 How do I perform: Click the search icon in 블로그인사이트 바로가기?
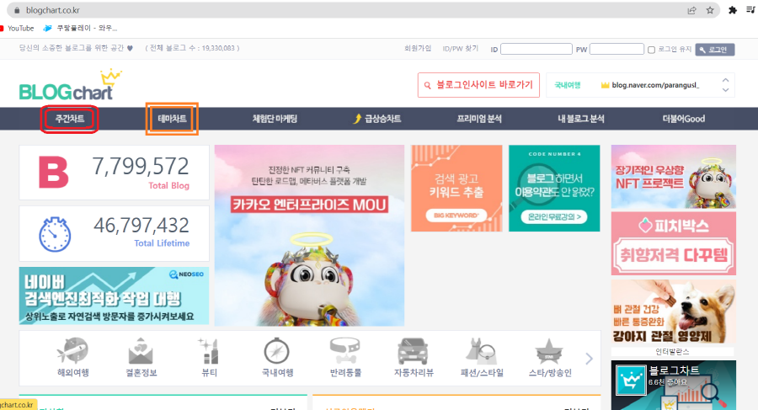pyautogui.click(x=427, y=86)
